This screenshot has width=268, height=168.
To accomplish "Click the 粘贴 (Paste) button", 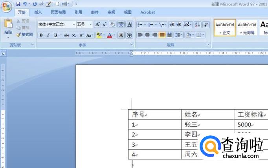I will (x=8, y=27).
